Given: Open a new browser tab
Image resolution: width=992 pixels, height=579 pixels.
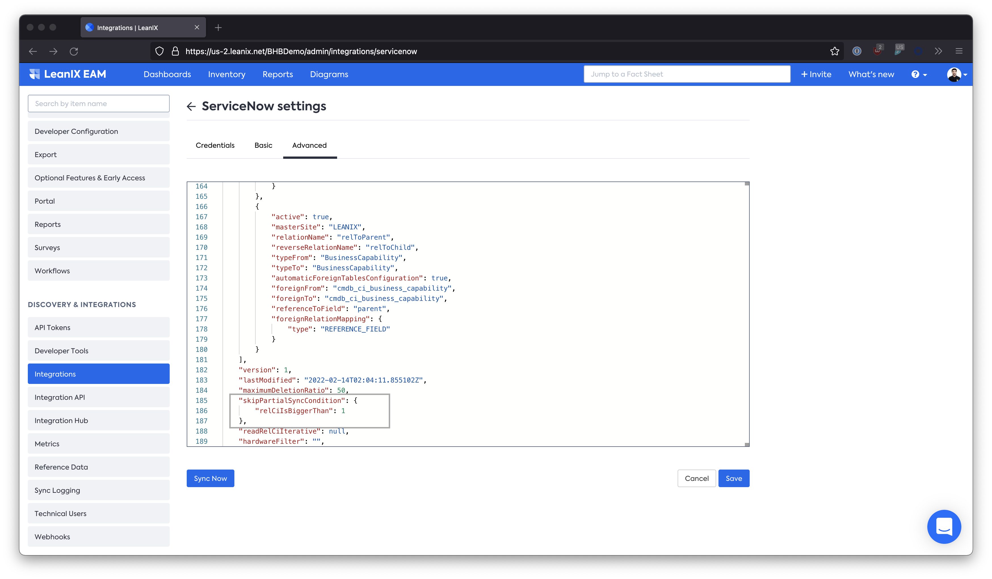Looking at the screenshot, I should point(218,28).
